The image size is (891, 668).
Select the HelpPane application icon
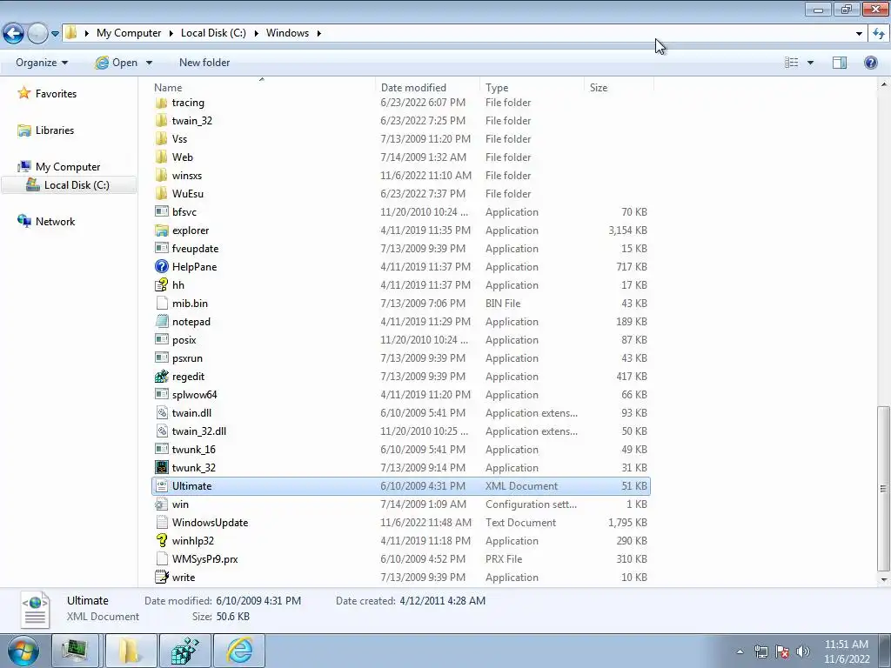(161, 266)
